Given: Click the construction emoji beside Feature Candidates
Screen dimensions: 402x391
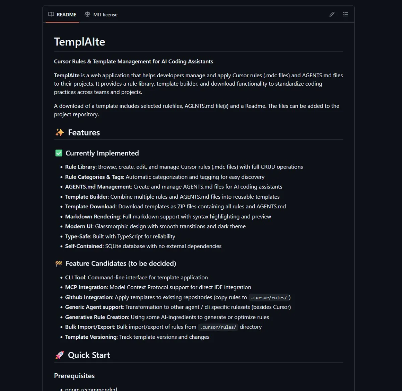Looking at the screenshot, I should (x=59, y=263).
